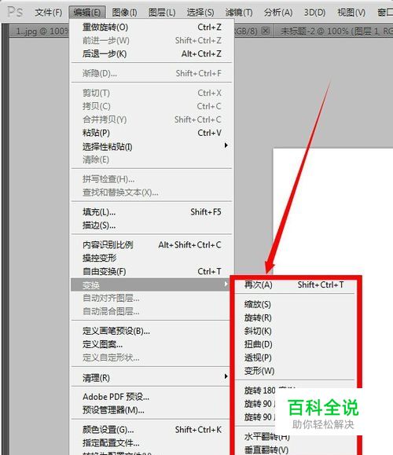Choose 旋转 180 度 rotate option
The image size is (393, 455).
click(259, 391)
